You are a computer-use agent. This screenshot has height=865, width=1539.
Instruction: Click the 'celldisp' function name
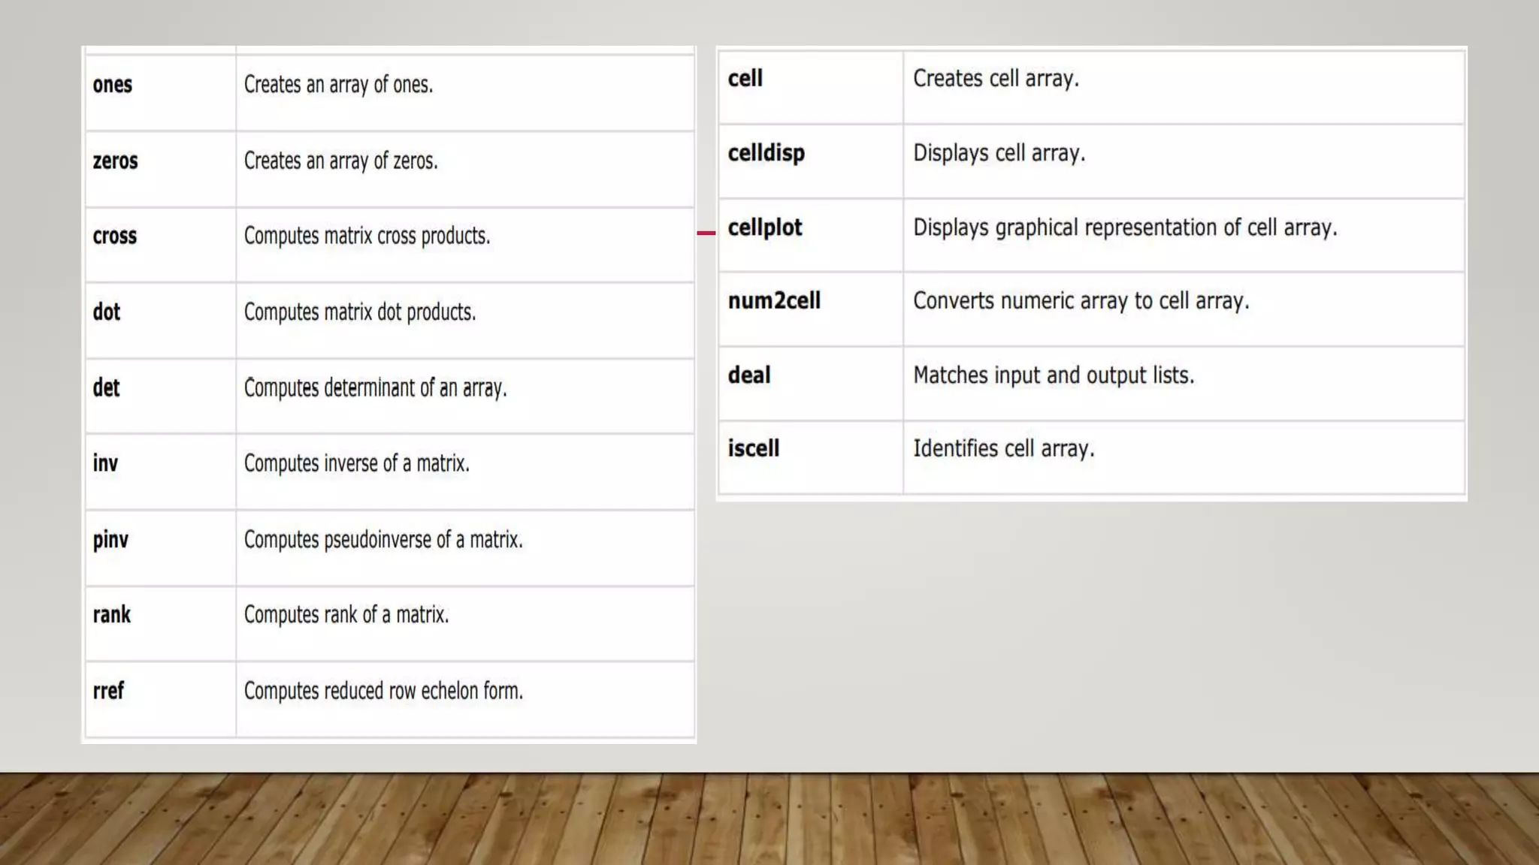pyautogui.click(x=766, y=153)
